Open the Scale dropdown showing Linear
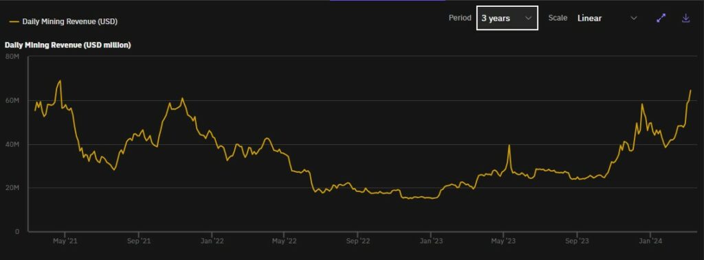 point(607,18)
